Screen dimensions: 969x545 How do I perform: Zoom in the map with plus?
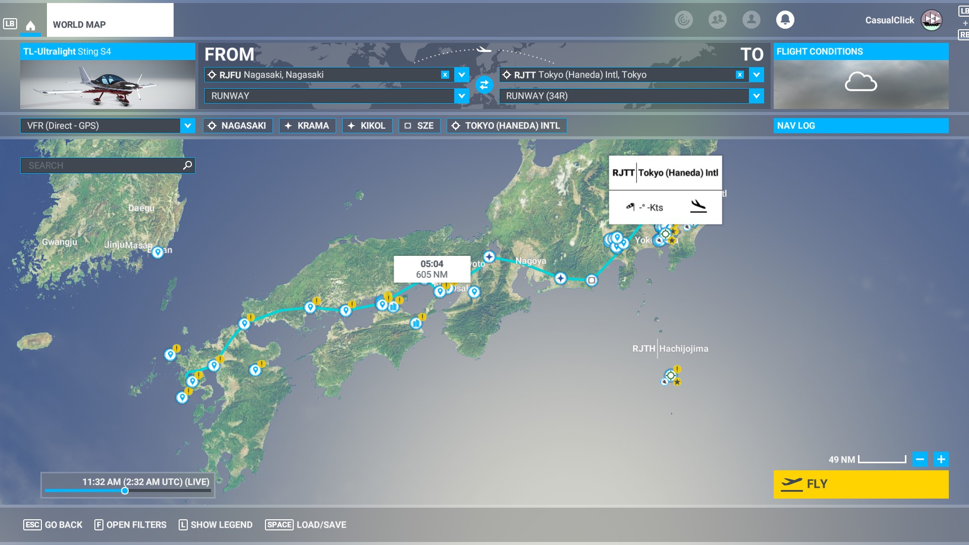click(941, 459)
